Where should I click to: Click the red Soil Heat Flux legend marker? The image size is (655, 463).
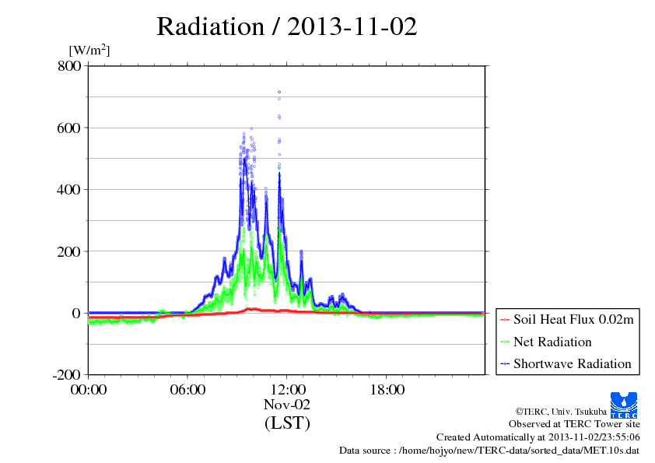click(505, 320)
